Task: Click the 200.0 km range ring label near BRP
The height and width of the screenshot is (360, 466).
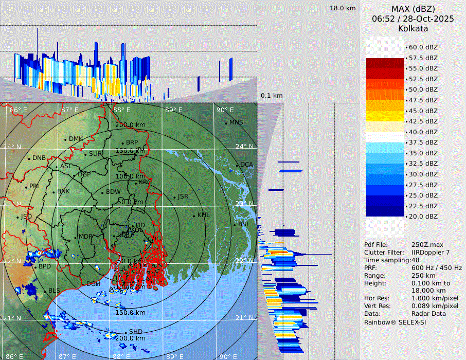Action: 130,125
